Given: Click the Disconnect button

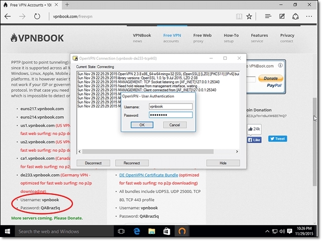Looking at the screenshot, I should (93, 163).
